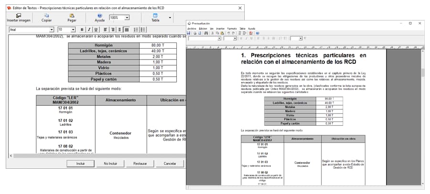430x194 pixels.
Task: Click the horizontal ruler in Previsualización
Action: [305, 47]
